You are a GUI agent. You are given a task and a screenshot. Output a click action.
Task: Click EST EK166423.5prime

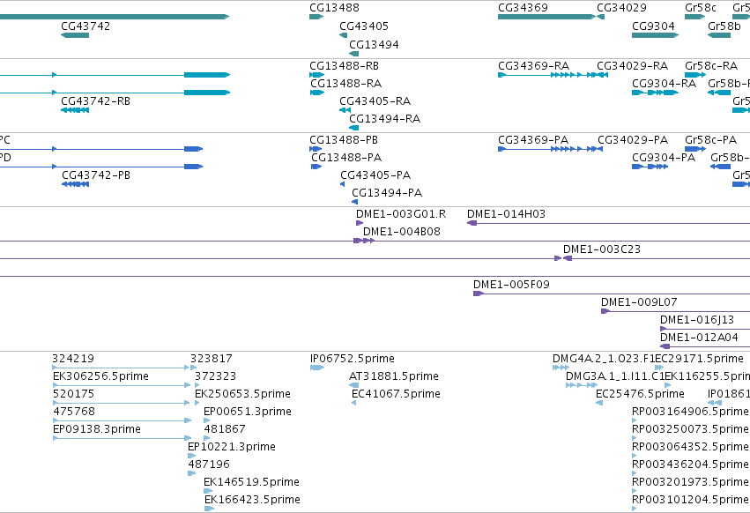[x=209, y=509]
